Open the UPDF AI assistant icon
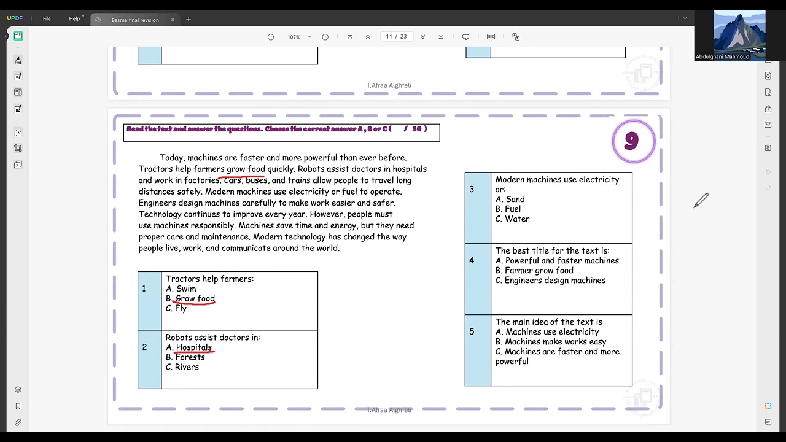The width and height of the screenshot is (786, 442). point(768,406)
